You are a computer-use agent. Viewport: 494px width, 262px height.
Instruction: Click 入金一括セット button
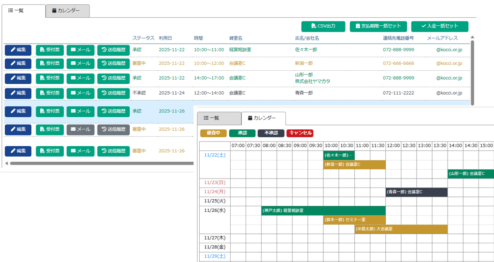(x=439, y=26)
